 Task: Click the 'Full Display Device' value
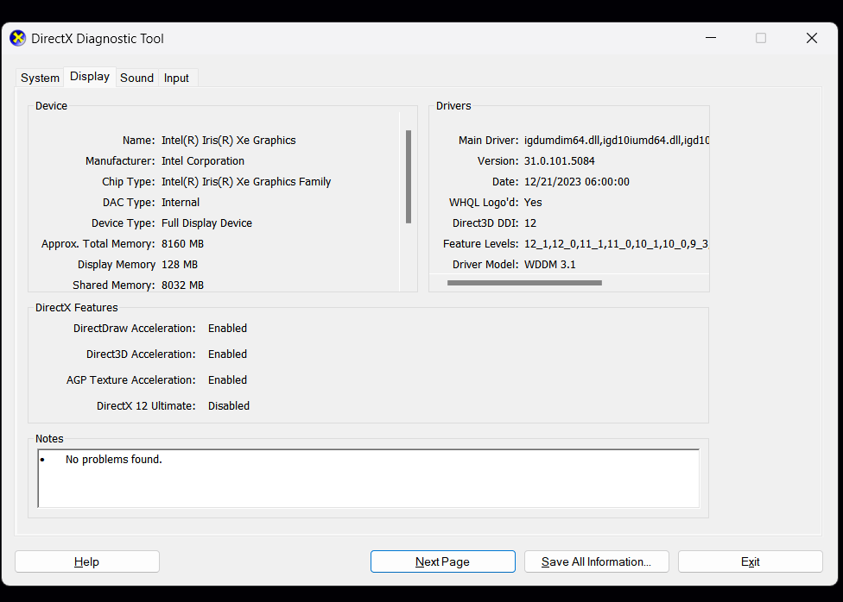coord(206,223)
